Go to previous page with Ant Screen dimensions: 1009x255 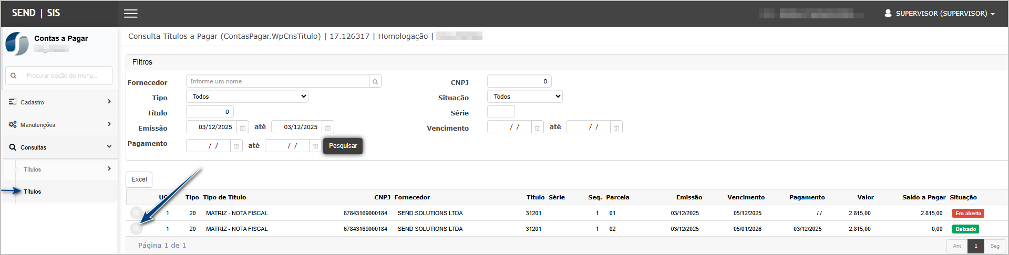click(957, 246)
